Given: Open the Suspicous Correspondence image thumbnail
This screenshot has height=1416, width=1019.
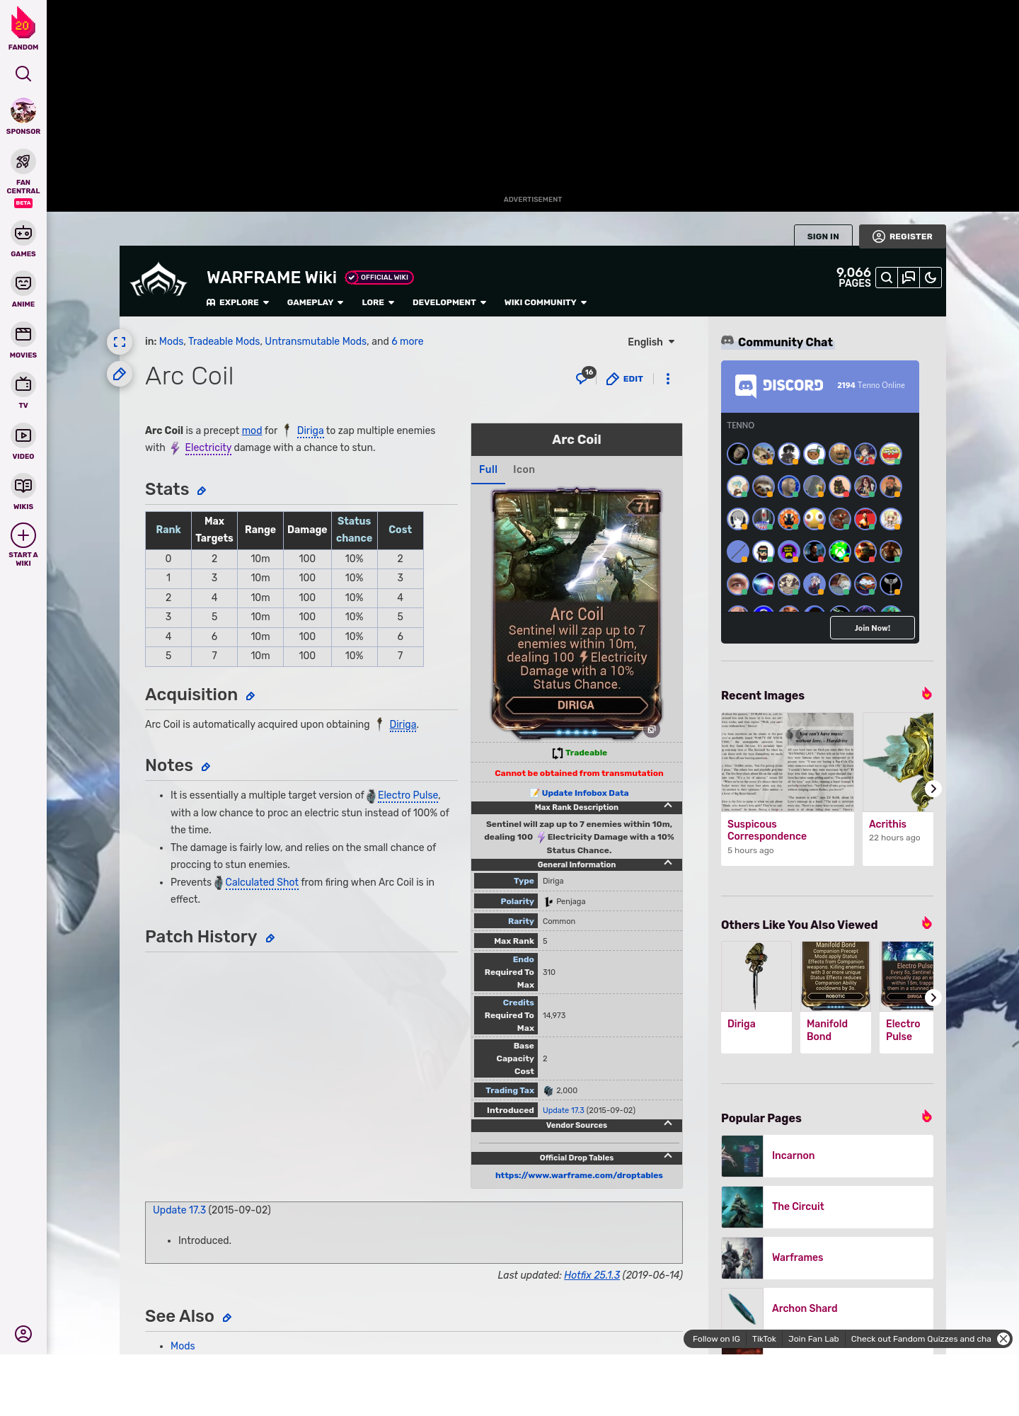Looking at the screenshot, I should tap(788, 763).
